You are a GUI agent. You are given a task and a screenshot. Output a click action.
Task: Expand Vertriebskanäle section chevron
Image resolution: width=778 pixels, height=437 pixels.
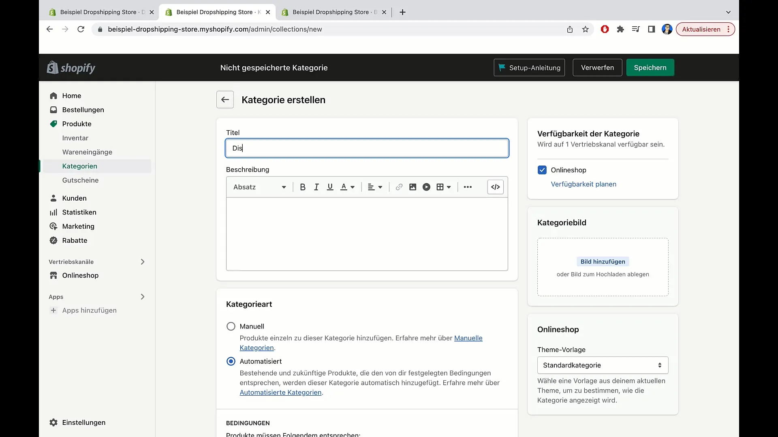[143, 262]
